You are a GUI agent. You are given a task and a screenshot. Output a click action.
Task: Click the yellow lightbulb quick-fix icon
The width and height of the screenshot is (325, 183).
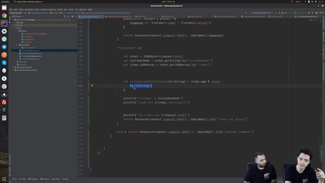(92, 85)
